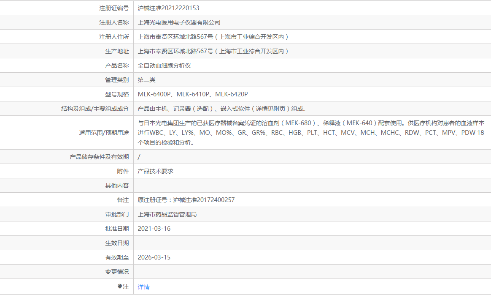This screenshot has height=295, width=491.
Task: Click the 结构及组成/主要组成成分 label
Action: click(x=95, y=109)
